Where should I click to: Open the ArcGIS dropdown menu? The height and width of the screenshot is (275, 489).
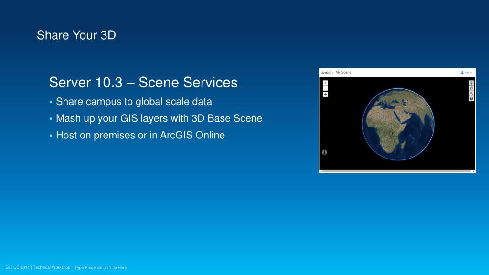click(327, 73)
